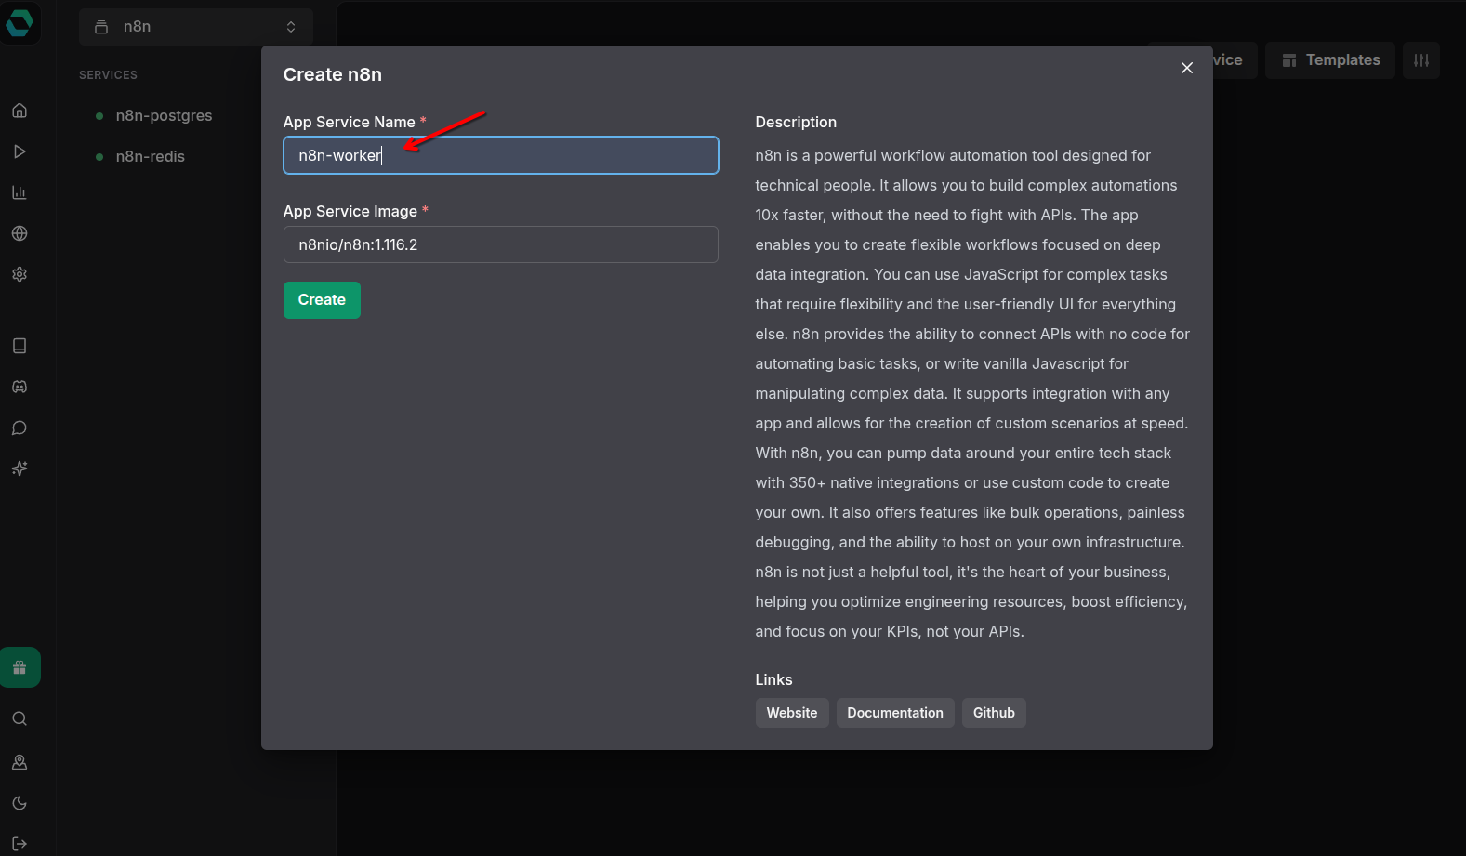Image resolution: width=1466 pixels, height=856 pixels.
Task: Select the n8n-redis service
Action: 150,157
